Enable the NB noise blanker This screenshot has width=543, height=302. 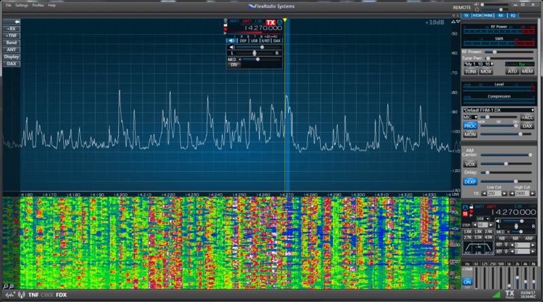[502, 239]
